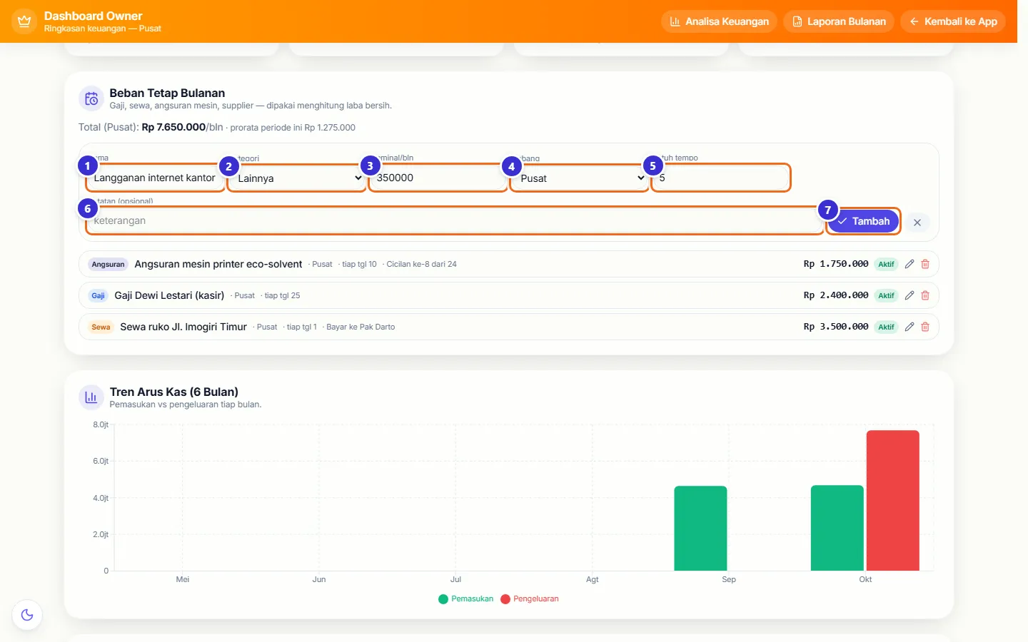The image size is (1028, 642).
Task: Click the Sewa category badge
Action: (x=101, y=327)
